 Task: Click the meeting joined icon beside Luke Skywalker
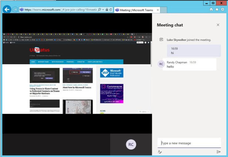[161, 40]
